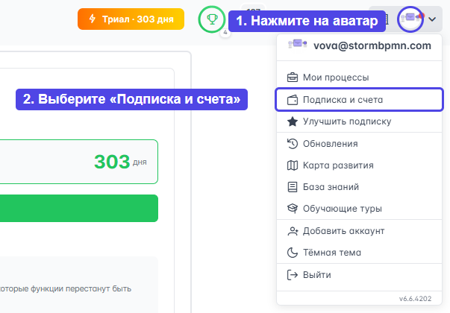450x313 pixels.
Task: Click the «1. Нажмите на аватар» tooltip
Action: tap(307, 21)
